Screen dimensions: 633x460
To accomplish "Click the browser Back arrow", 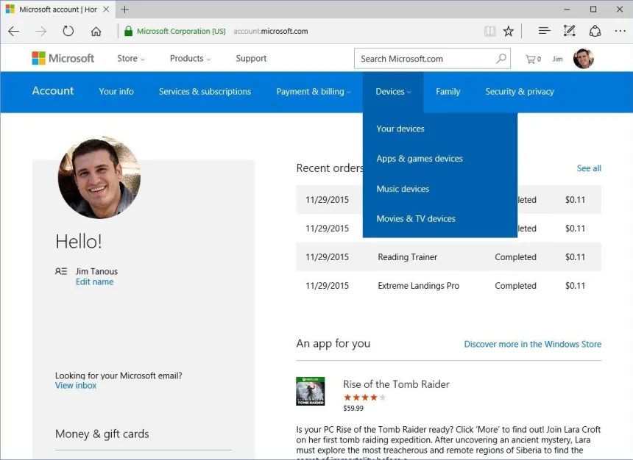I will click(x=14, y=31).
